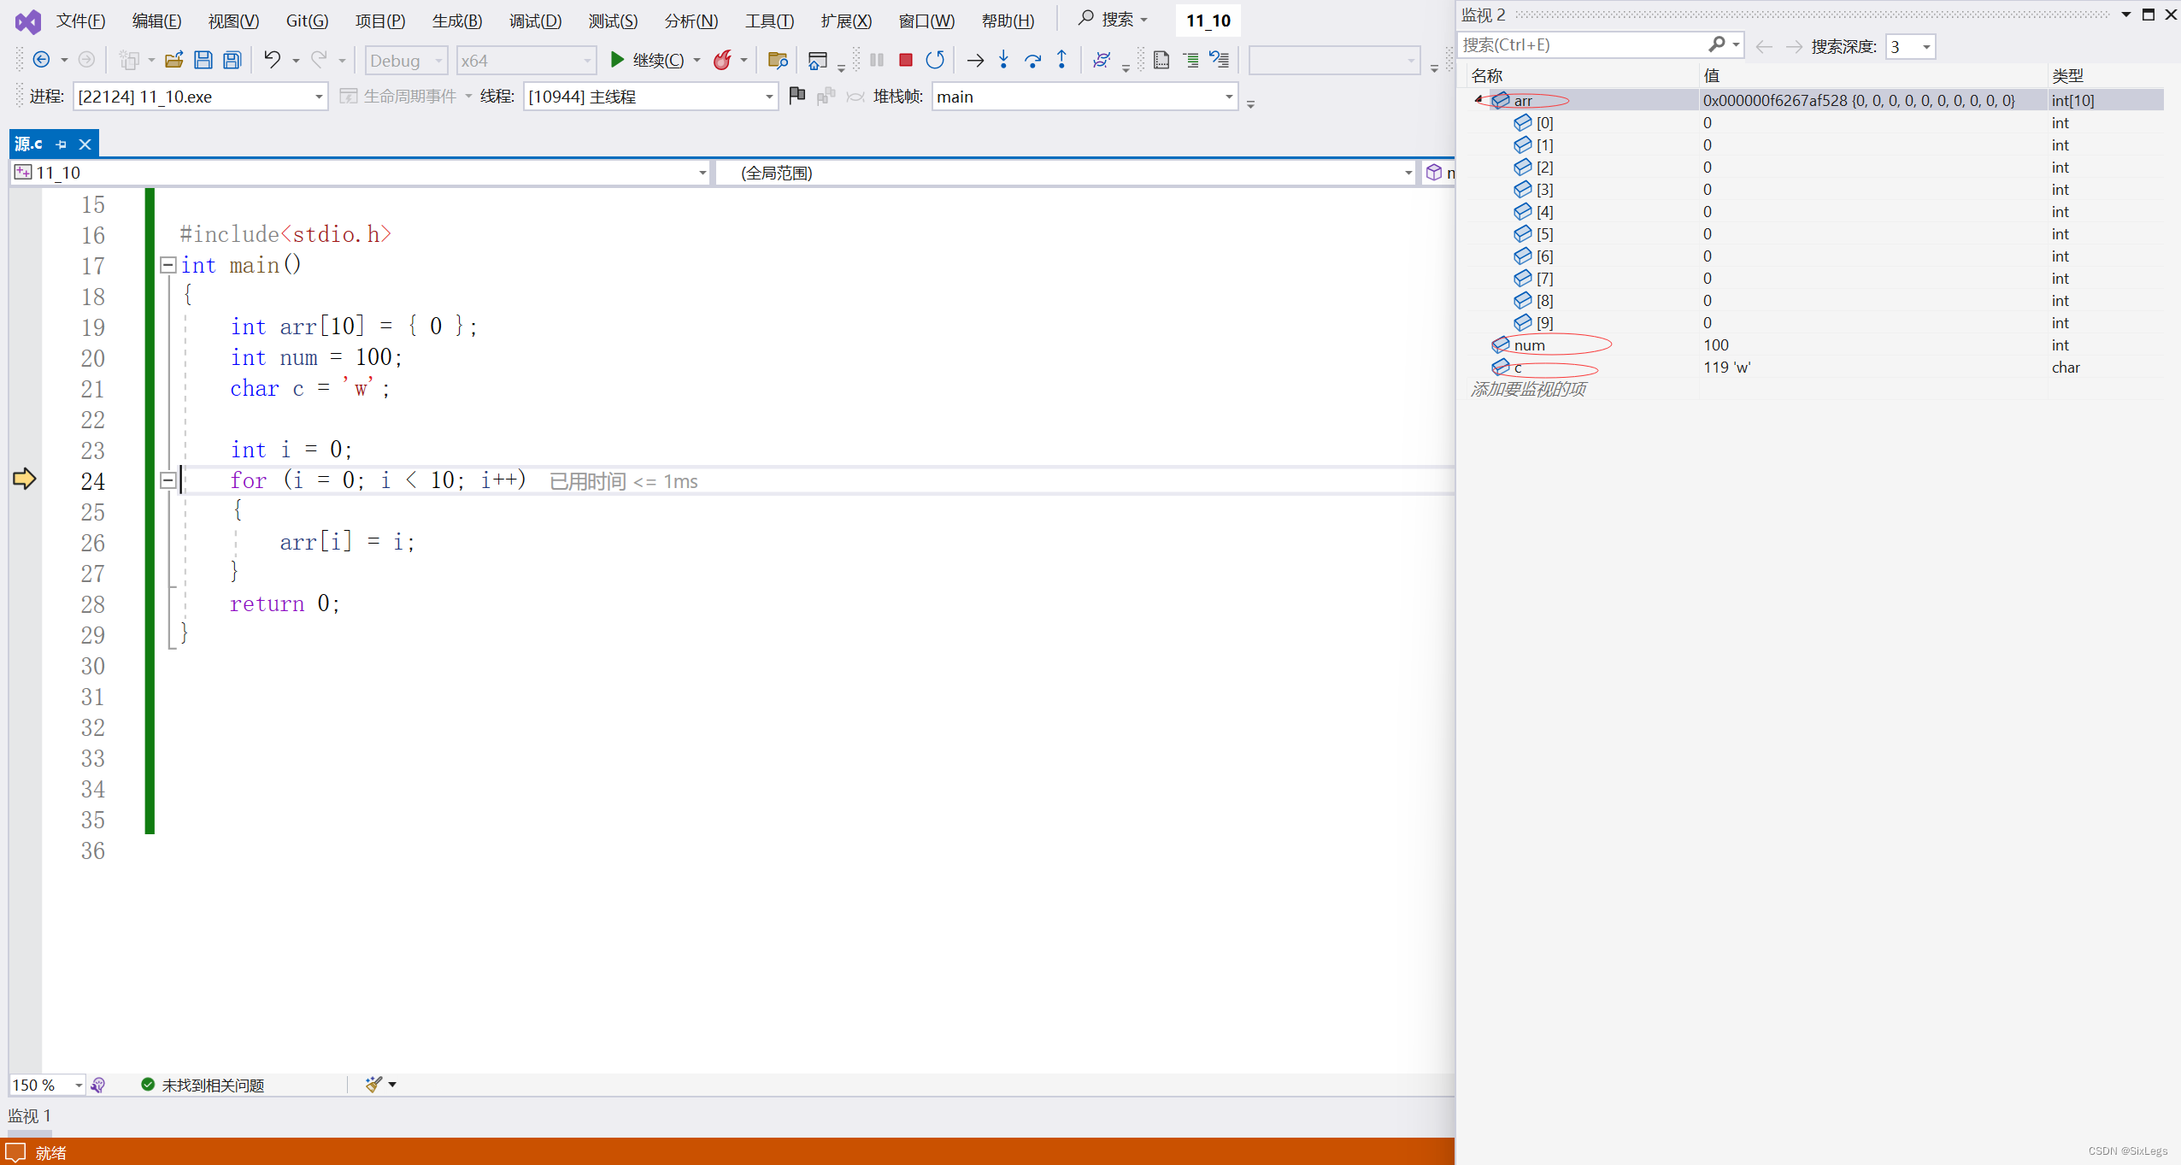The image size is (2181, 1165).
Task: Collapse the for loop outlining block
Action: (168, 480)
